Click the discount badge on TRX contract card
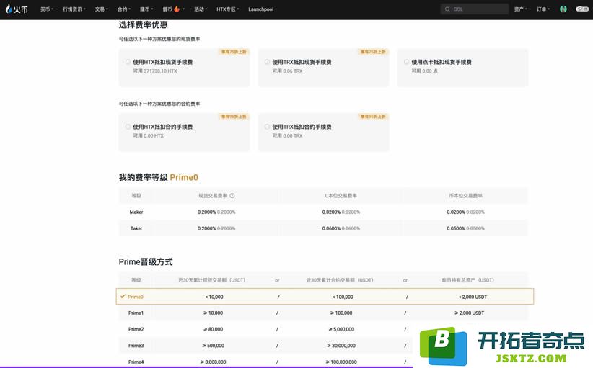Image resolution: width=593 pixels, height=368 pixels. [373, 117]
